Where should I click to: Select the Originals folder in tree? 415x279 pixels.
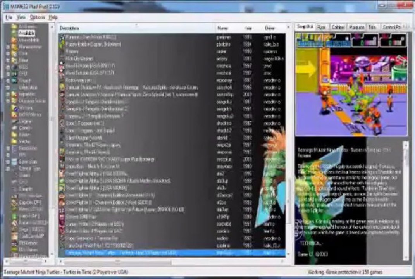click(x=25, y=121)
